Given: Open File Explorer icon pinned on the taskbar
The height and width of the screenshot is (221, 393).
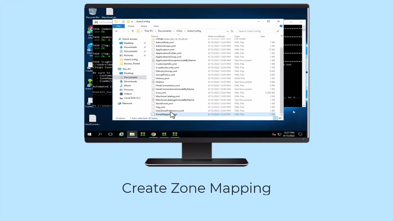Looking at the screenshot, I should tap(132, 134).
